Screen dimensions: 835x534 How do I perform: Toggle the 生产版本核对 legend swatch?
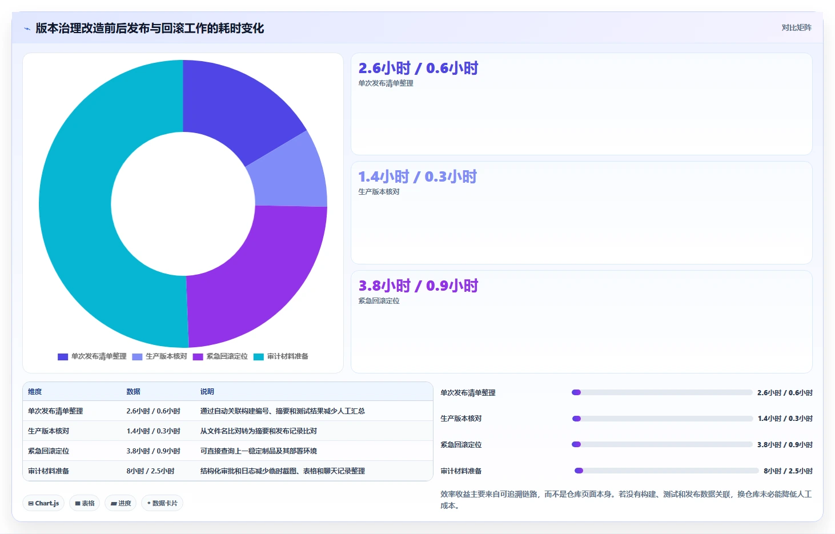[137, 357]
